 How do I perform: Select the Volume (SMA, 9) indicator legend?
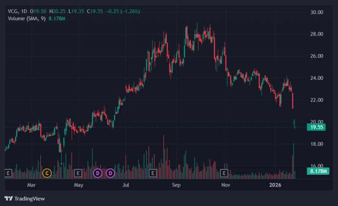[27, 19]
